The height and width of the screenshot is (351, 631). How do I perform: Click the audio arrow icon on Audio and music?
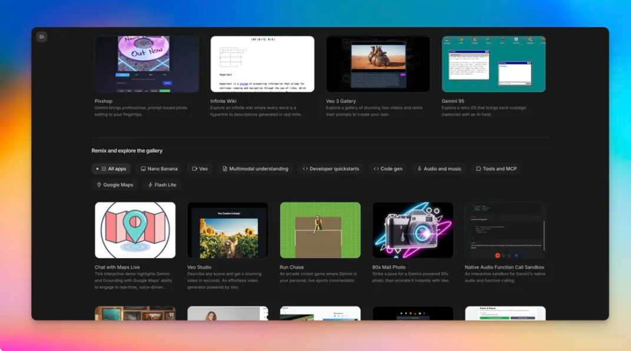[418, 169]
